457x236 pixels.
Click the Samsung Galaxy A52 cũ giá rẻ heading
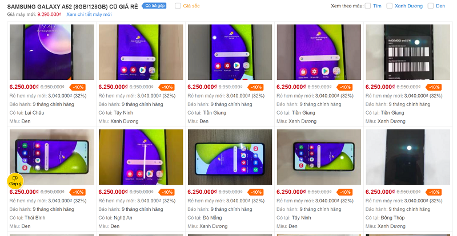click(73, 6)
